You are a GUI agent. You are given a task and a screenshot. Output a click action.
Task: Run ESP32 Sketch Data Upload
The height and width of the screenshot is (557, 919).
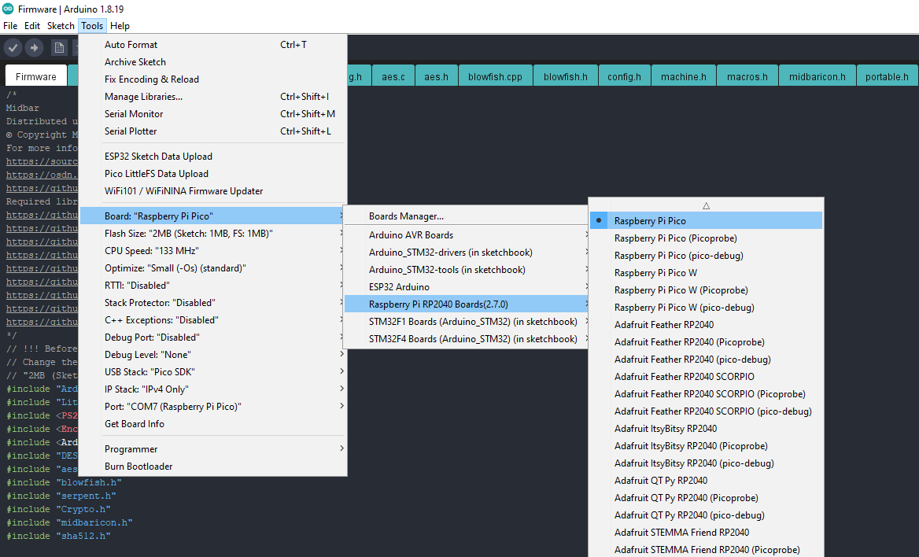click(213, 157)
